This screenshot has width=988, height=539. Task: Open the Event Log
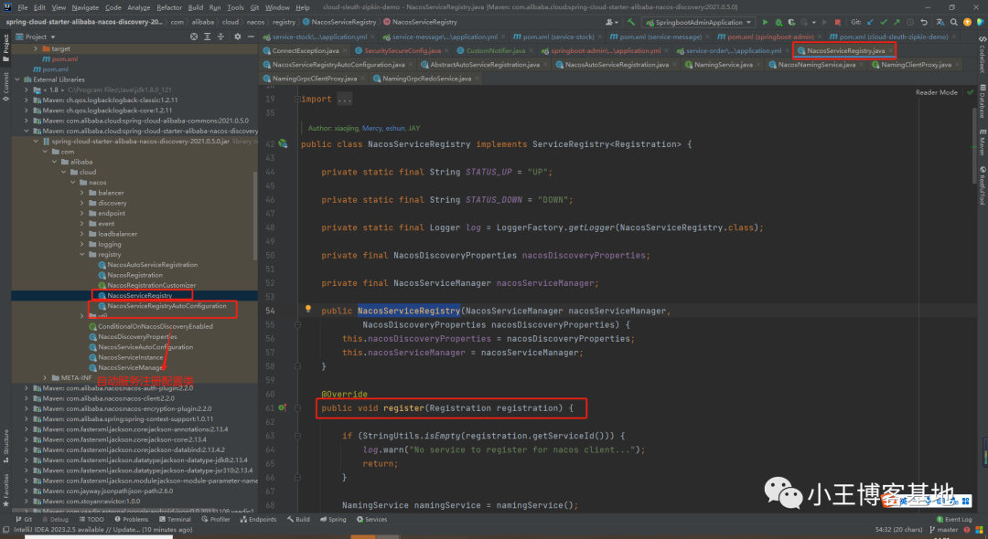pyautogui.click(x=954, y=520)
